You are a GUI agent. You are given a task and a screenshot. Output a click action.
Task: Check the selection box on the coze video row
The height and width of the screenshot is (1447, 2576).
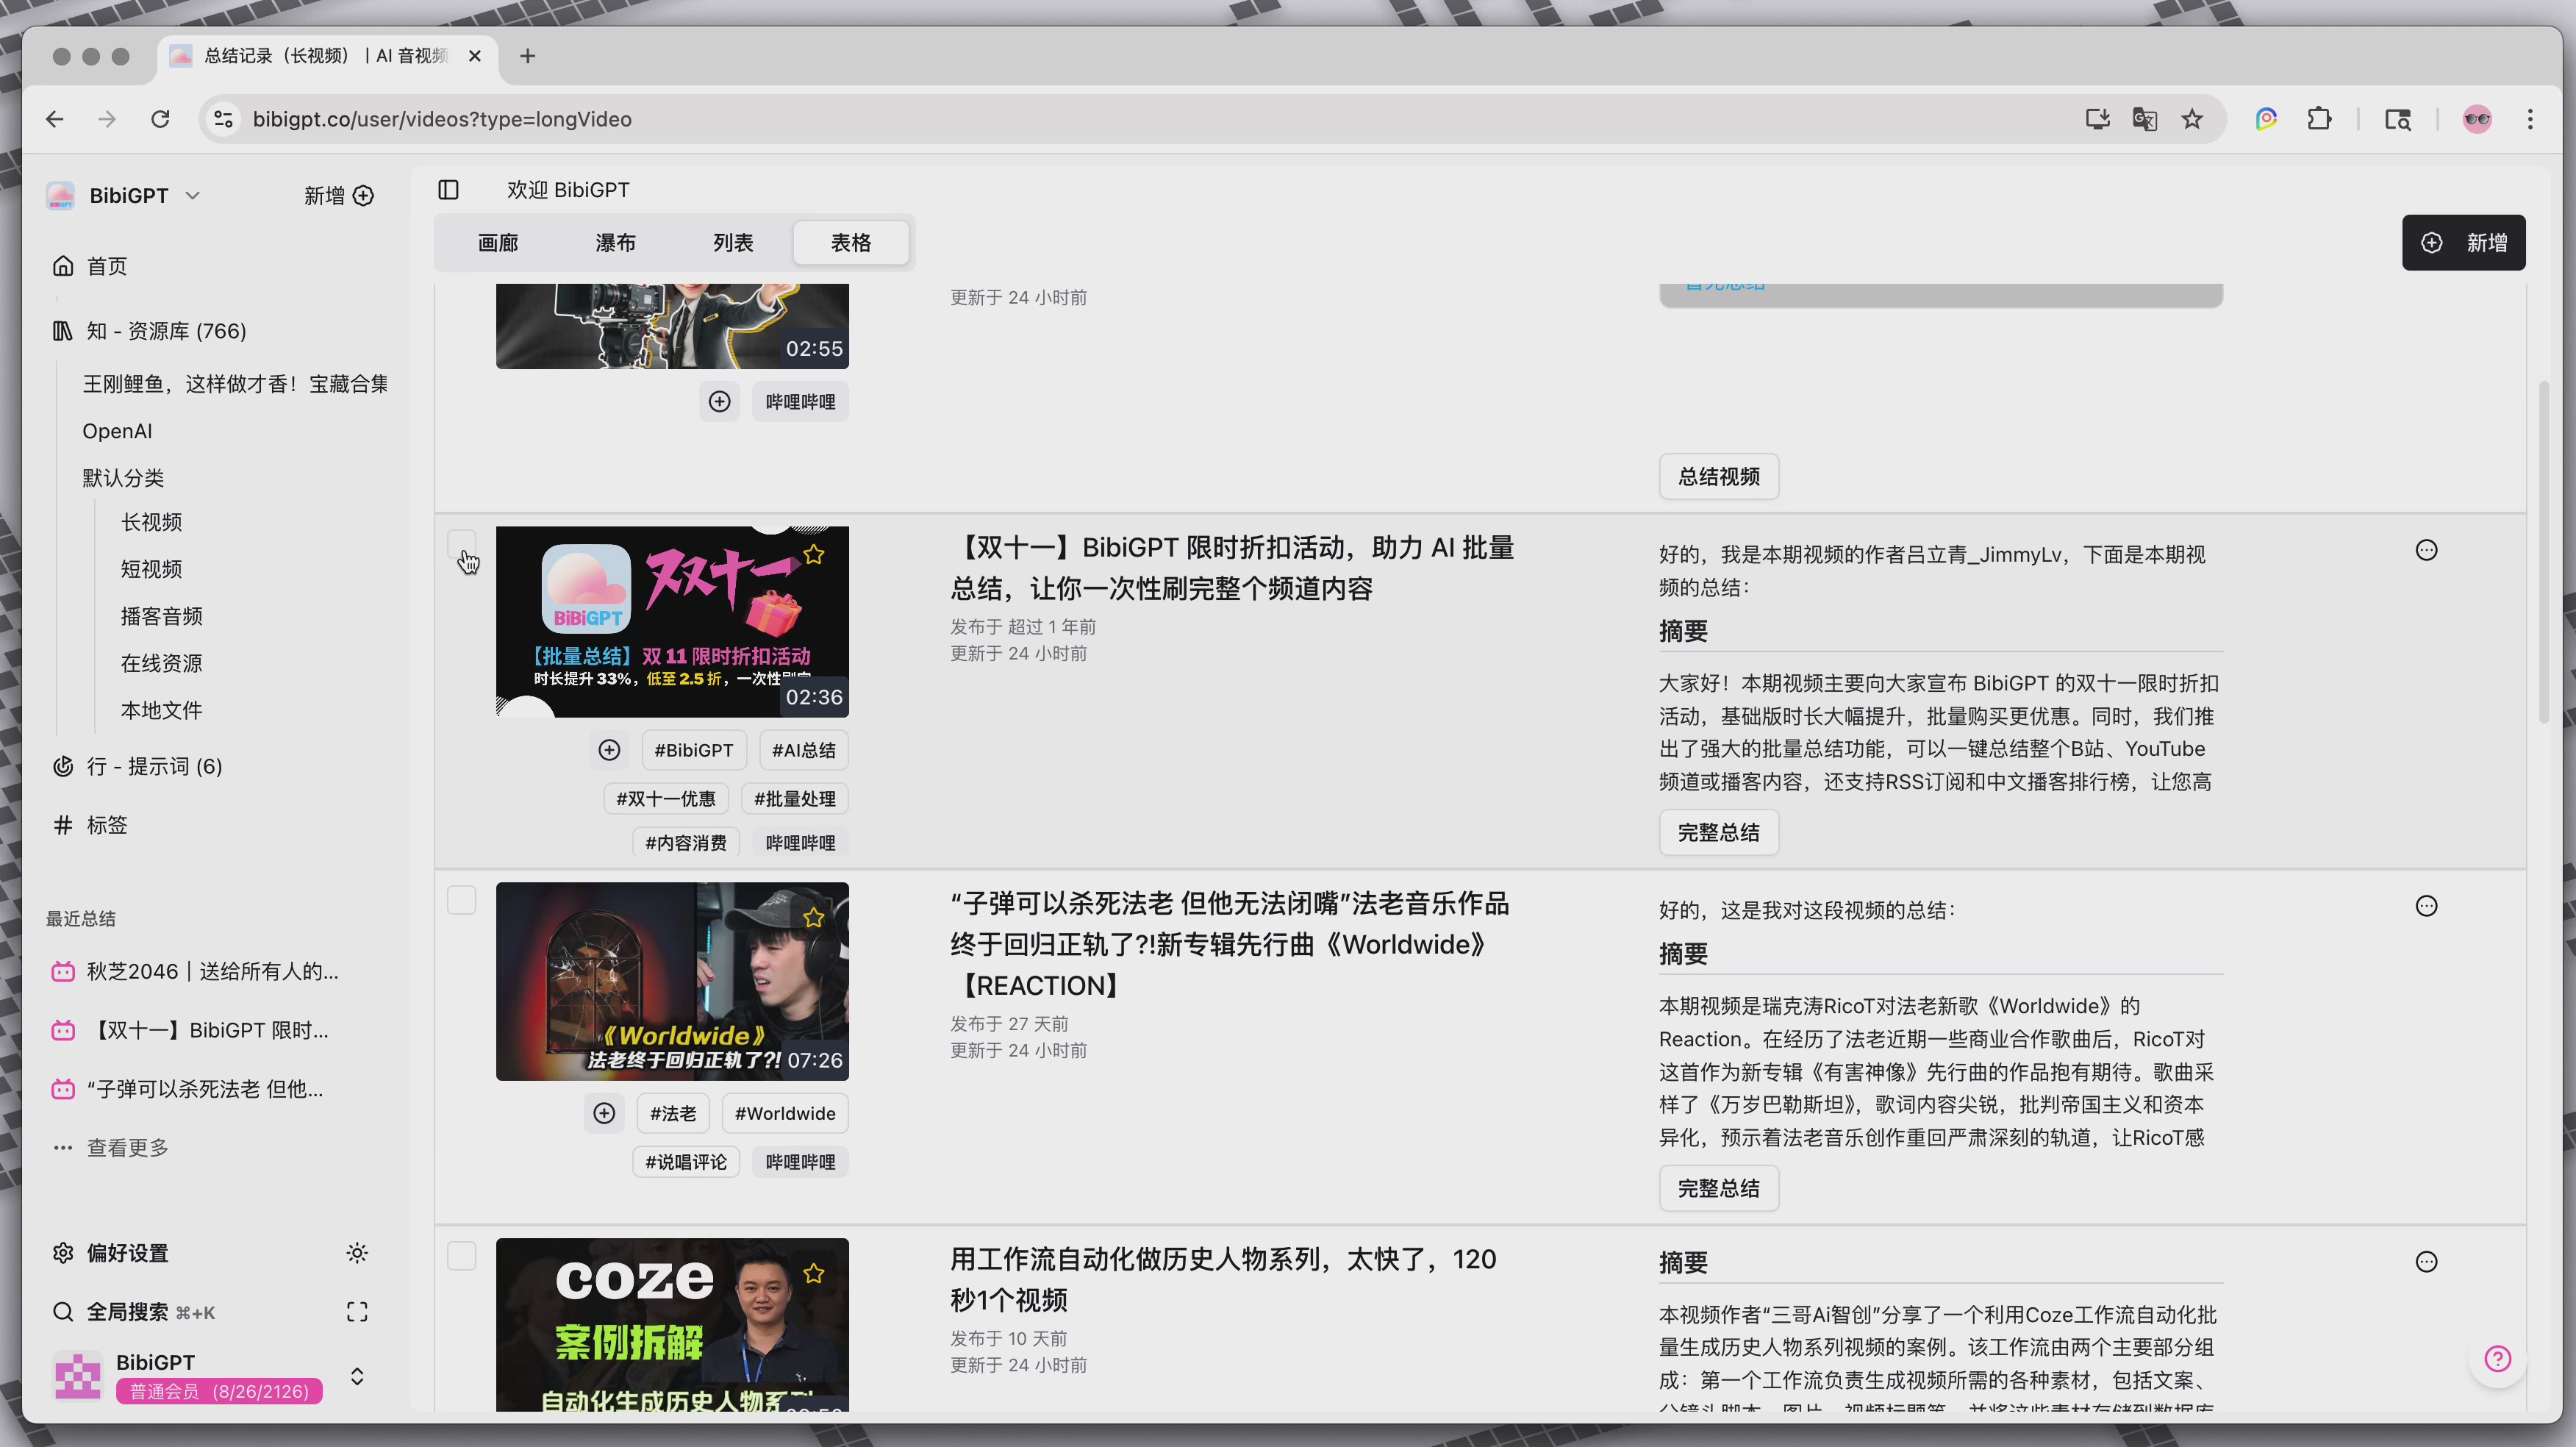(462, 1256)
